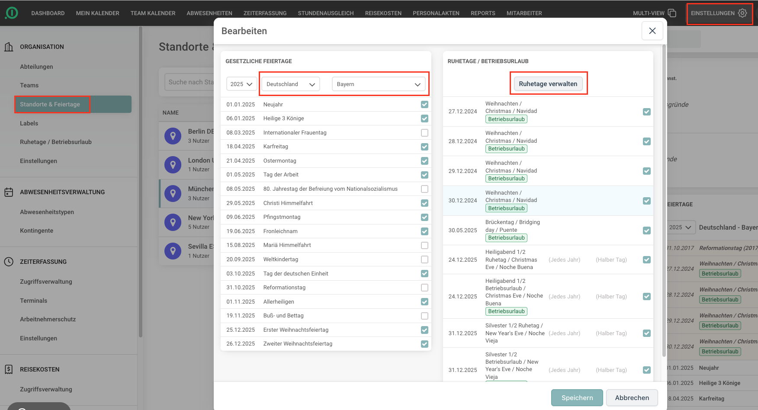This screenshot has height=410, width=758.
Task: Enable the Buß- und Bettag checkbox
Action: [424, 316]
